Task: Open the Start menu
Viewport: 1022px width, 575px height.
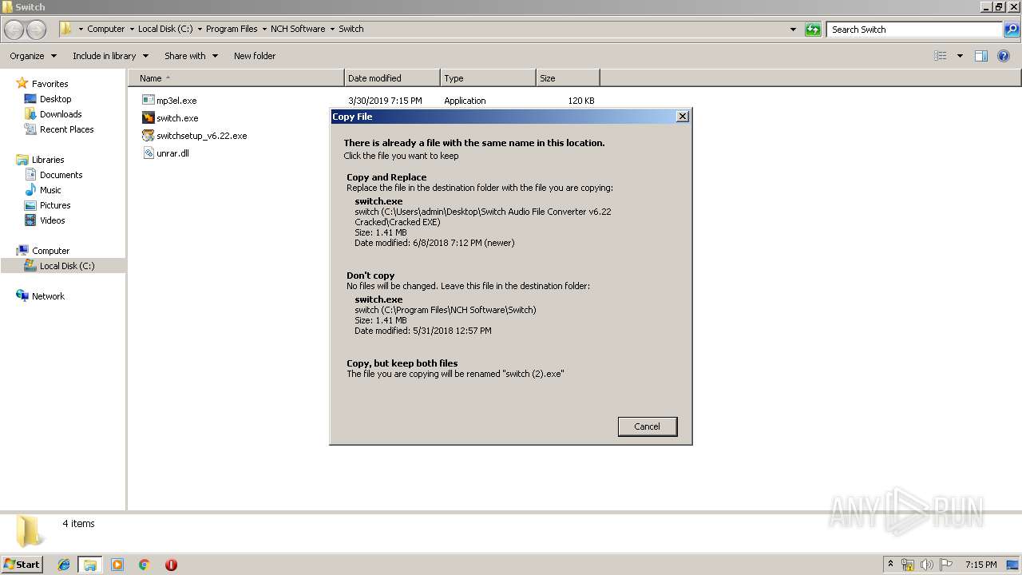Action: (22, 565)
